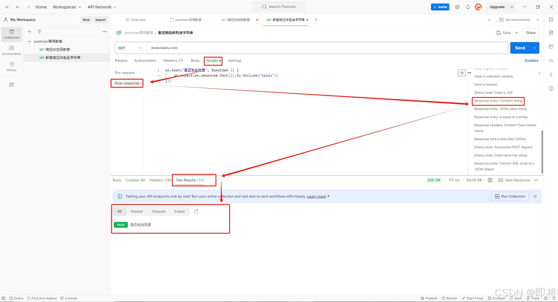This screenshot has width=558, height=302.
Task: Click the Run Collection button
Action: [x=510, y=196]
